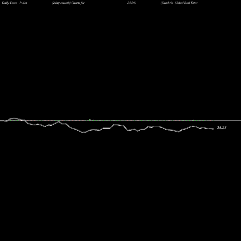
Task: Click the 'Daily Force Index' title text
Action: (x=14, y=3)
